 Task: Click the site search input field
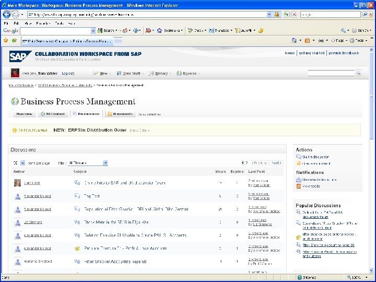point(331,73)
